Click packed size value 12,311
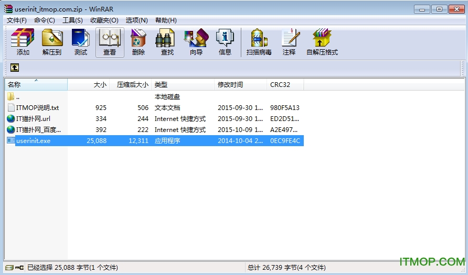468x275 pixels. click(139, 140)
